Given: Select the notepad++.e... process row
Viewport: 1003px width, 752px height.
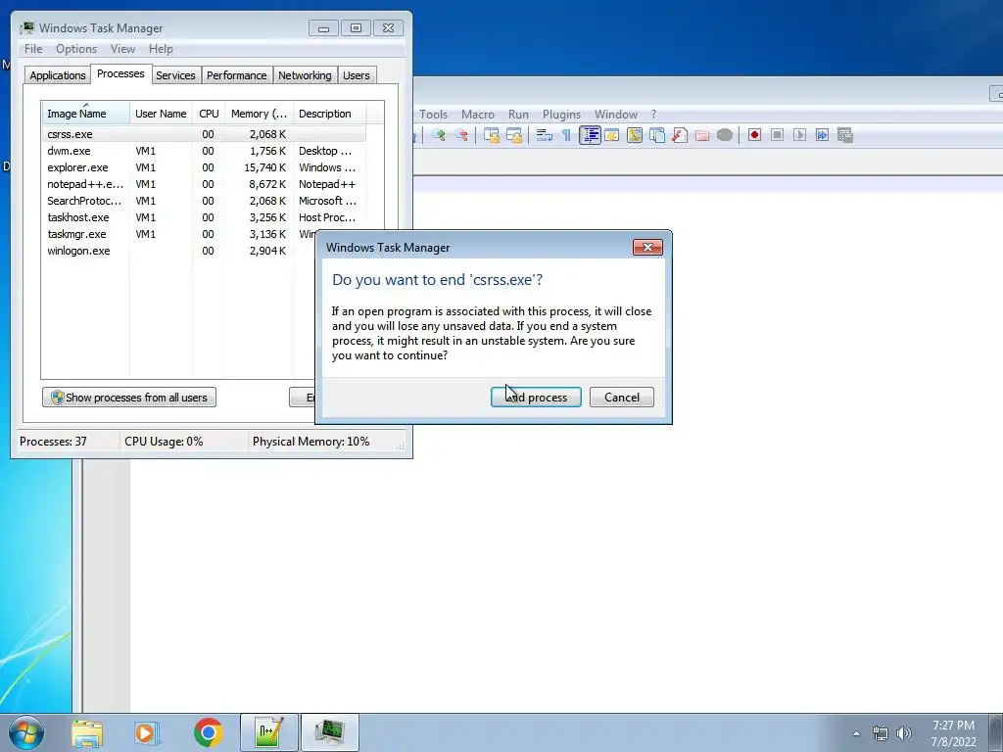Looking at the screenshot, I should coord(204,184).
